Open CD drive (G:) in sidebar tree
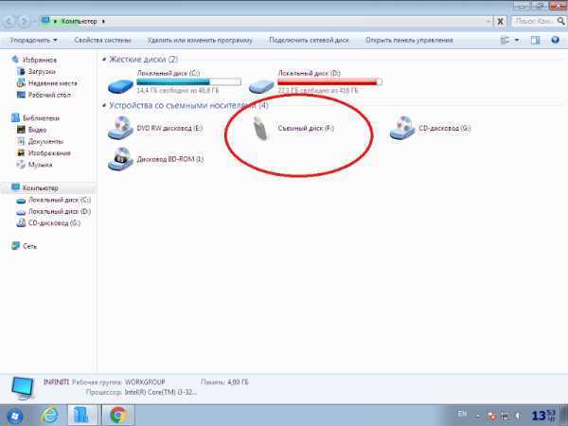This screenshot has width=568, height=426. (x=54, y=223)
